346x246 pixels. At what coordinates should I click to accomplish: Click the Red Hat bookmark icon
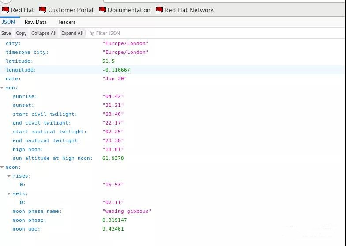tap(6, 10)
